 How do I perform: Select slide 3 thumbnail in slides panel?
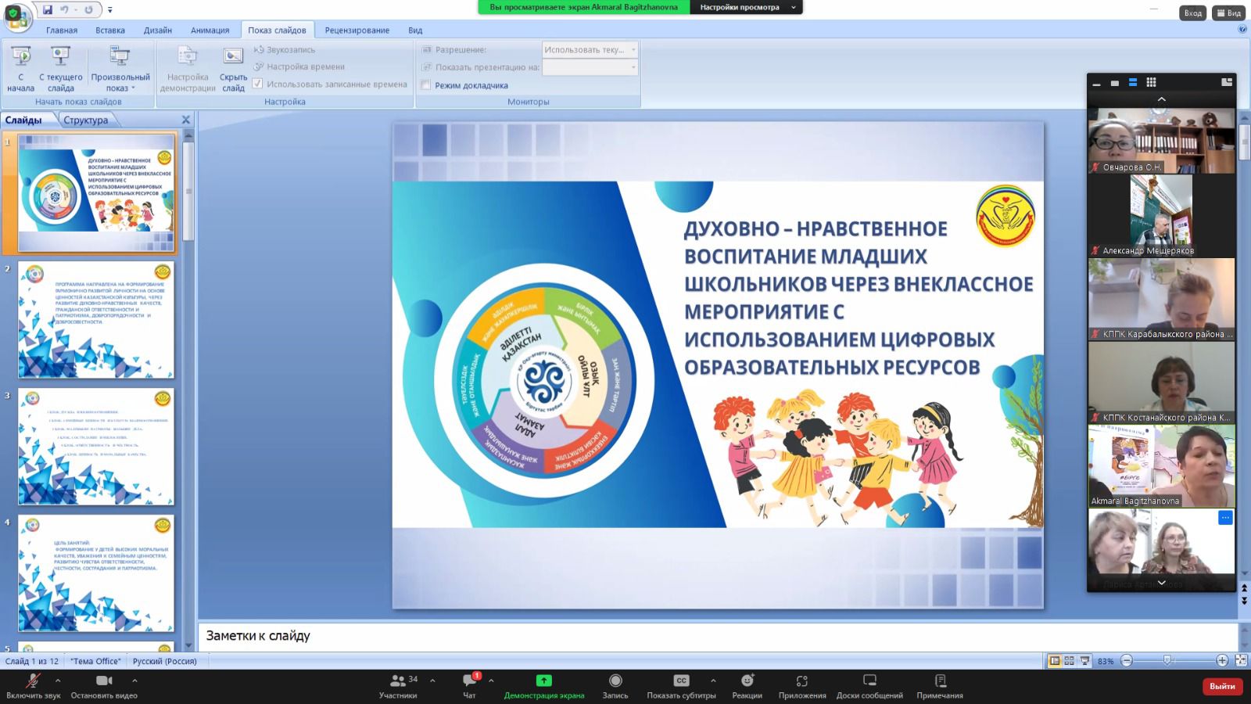96,447
